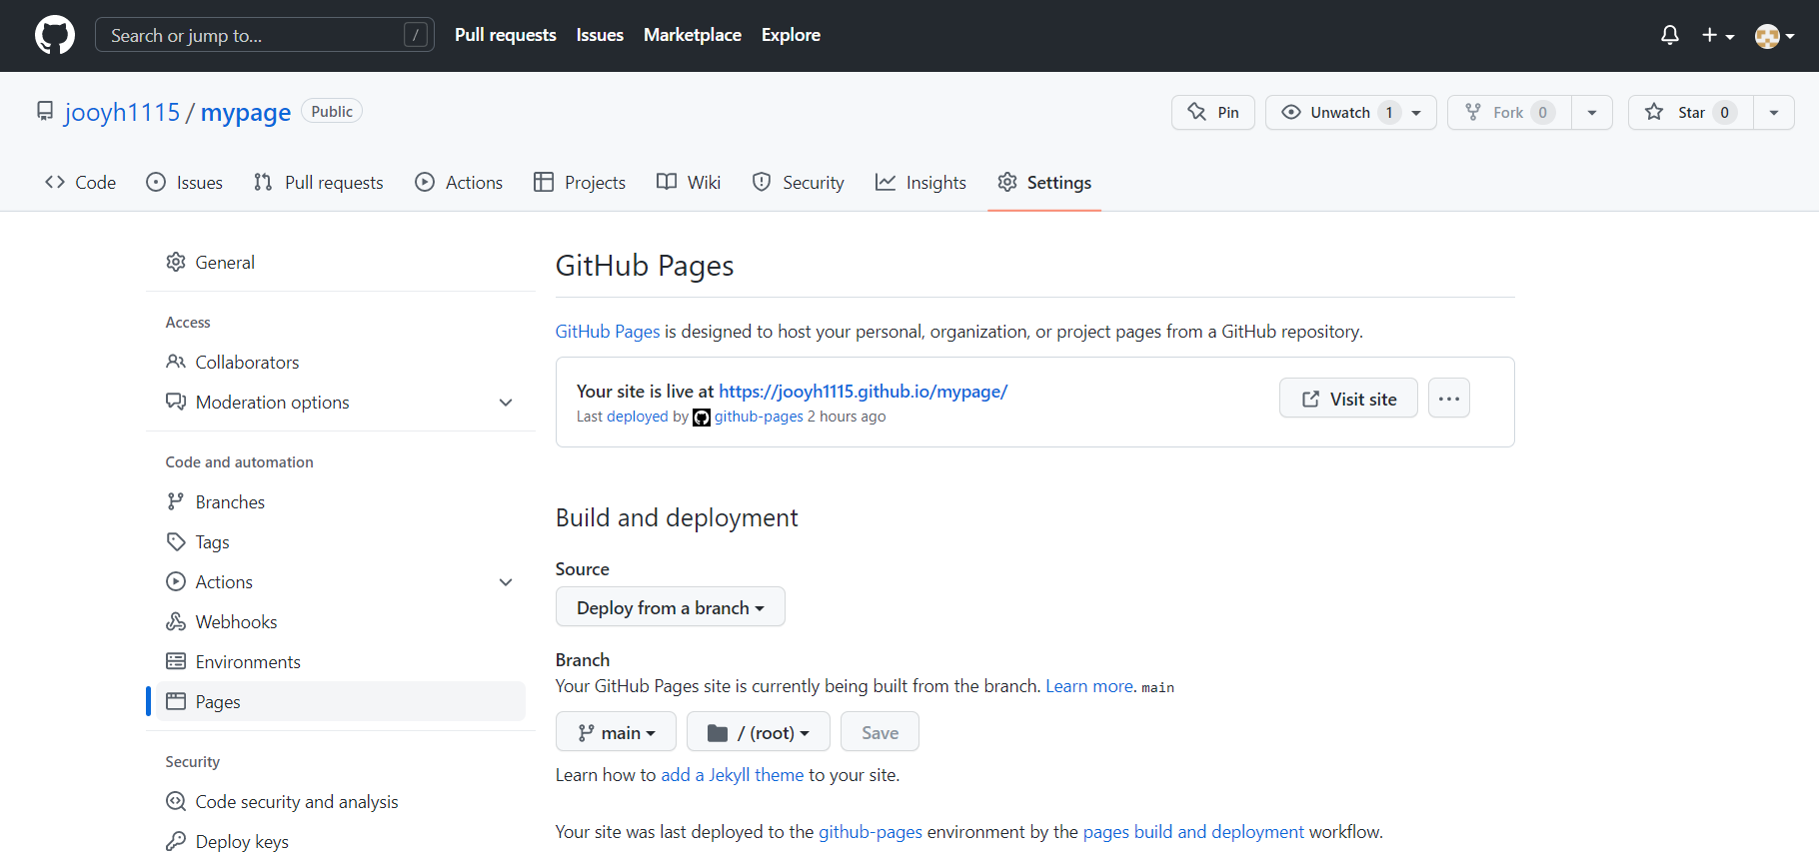Screen dimensions: 1819x861
Task: Open the github-pages deployer link
Action: point(759,417)
